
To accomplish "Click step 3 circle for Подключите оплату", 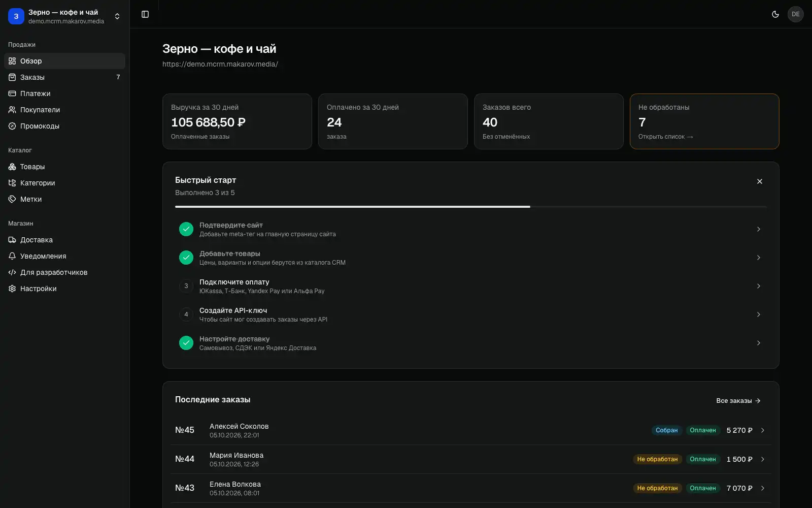I will tap(186, 286).
